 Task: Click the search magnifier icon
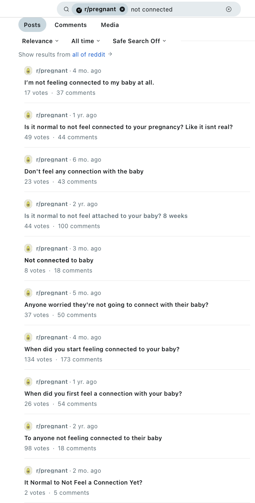pyautogui.click(x=66, y=9)
